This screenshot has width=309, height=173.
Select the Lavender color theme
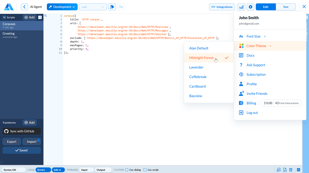pos(196,67)
